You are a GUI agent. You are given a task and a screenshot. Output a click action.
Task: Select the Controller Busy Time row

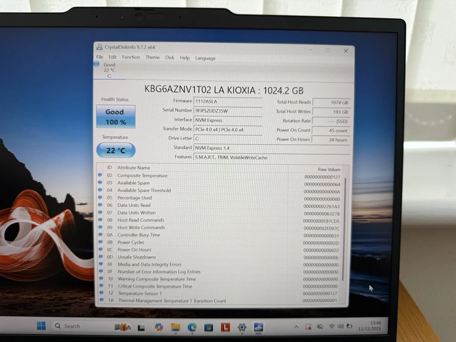[x=219, y=235]
